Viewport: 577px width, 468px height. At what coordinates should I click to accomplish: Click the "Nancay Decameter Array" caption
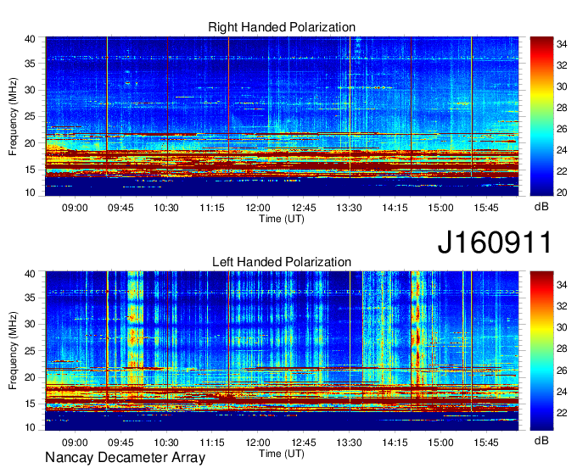125,458
